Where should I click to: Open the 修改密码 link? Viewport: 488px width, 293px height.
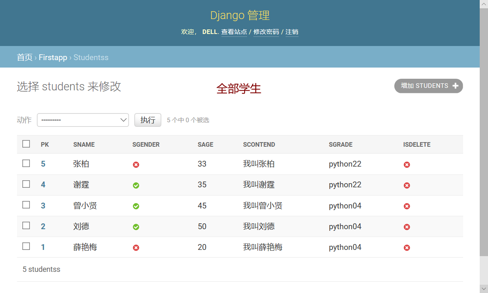tap(266, 32)
